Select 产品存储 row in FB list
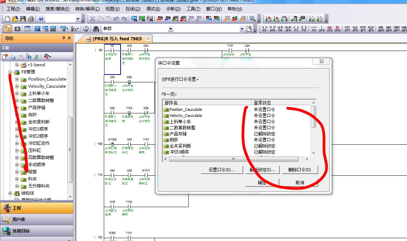The width and height of the screenshot is (407, 241). (183, 134)
